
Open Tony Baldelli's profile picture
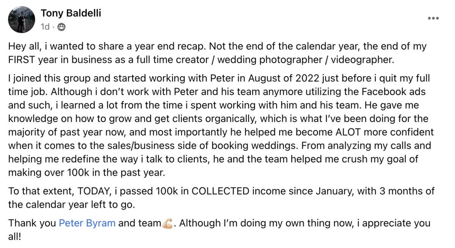(x=22, y=20)
